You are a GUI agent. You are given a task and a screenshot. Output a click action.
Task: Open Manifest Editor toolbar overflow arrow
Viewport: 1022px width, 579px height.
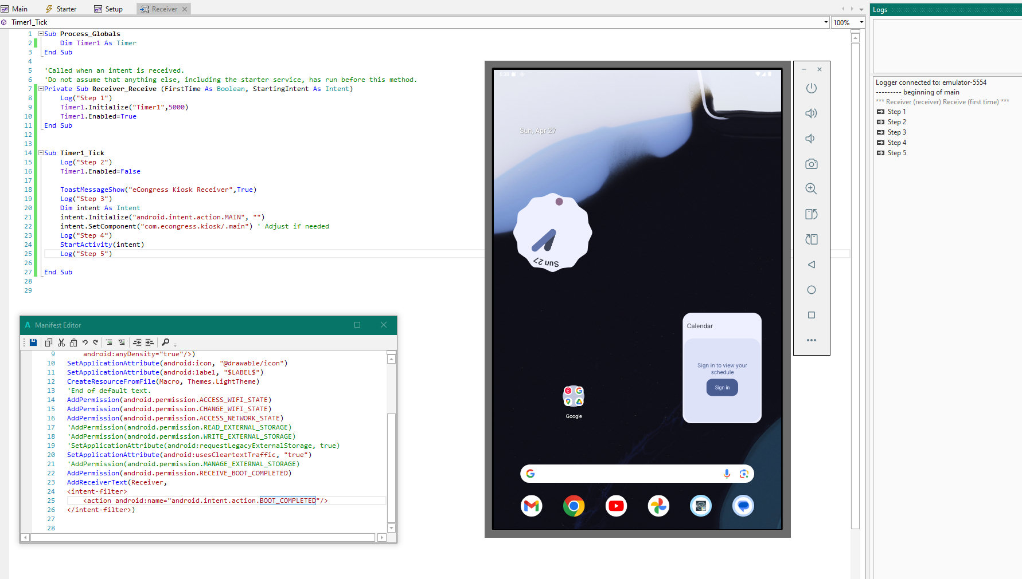[175, 345]
